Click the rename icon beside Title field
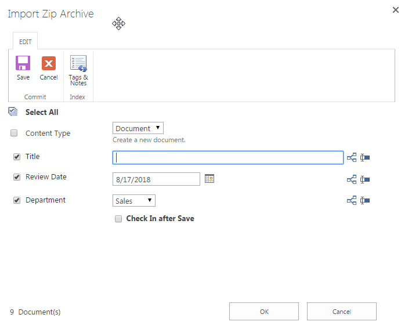401x325 pixels. coord(365,157)
